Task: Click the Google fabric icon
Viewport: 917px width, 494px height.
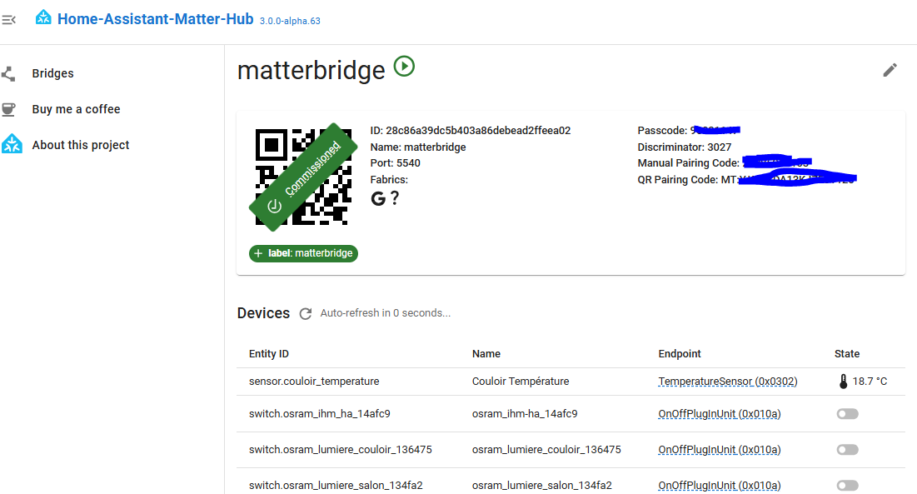Action: click(378, 199)
